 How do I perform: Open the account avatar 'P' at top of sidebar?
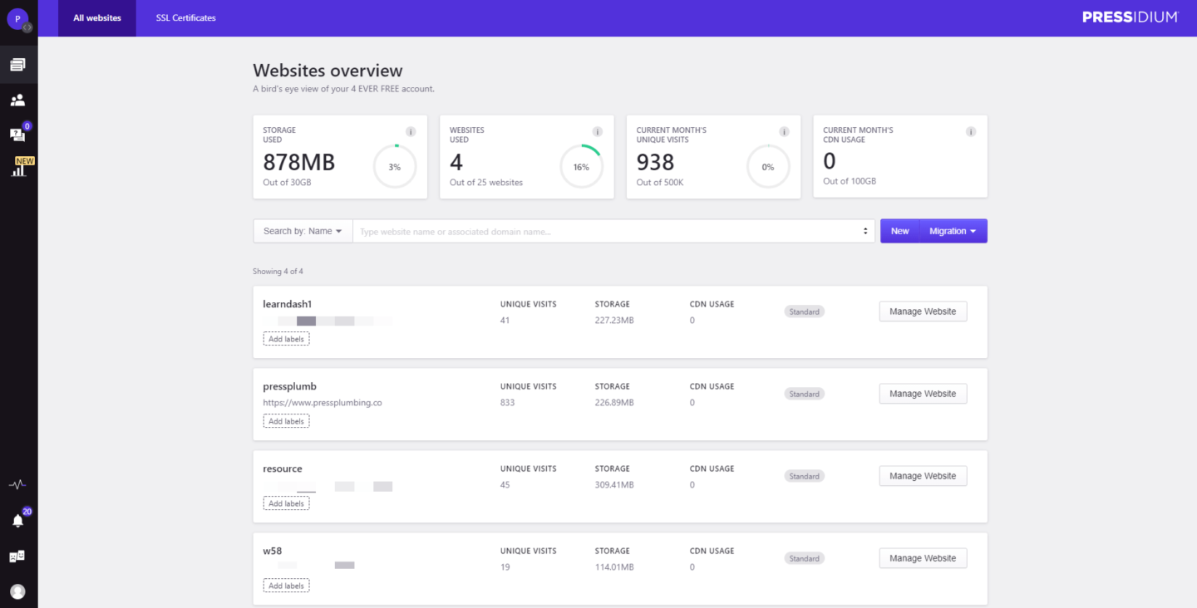[x=18, y=19]
